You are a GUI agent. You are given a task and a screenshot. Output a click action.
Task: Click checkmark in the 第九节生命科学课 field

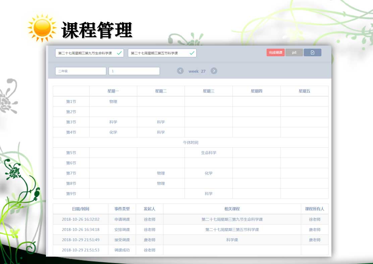119,53
